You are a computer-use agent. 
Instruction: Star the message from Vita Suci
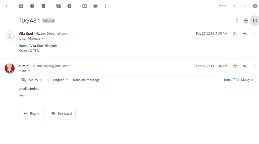click(235, 34)
